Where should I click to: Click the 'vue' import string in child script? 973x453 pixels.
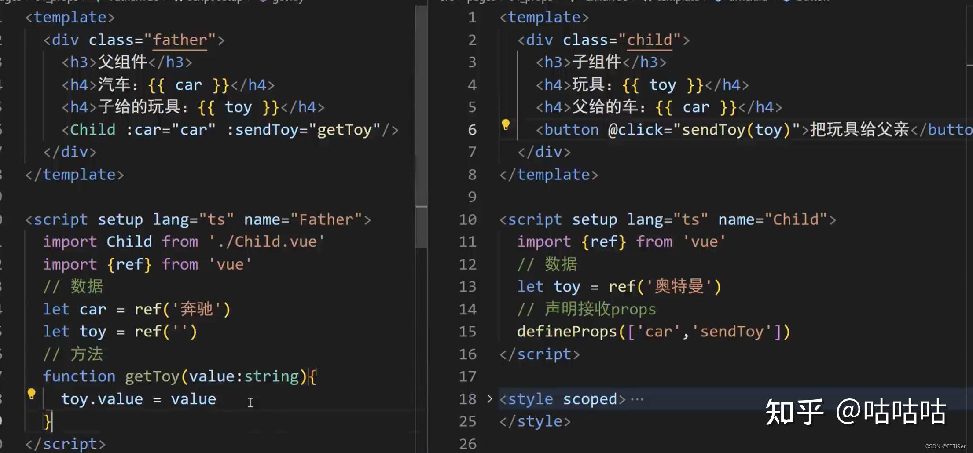[704, 242]
